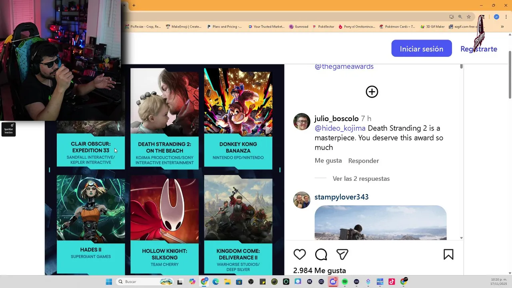Click stampylover343's avatar picture
Screen dimensions: 512x288
coord(302,200)
